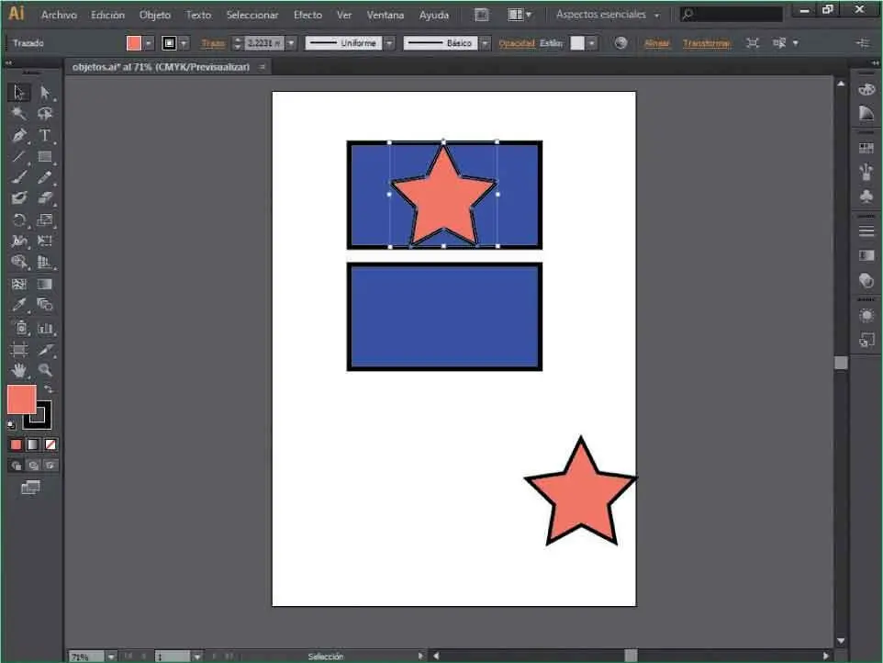Select the Eyedropper tool

[x=18, y=305]
